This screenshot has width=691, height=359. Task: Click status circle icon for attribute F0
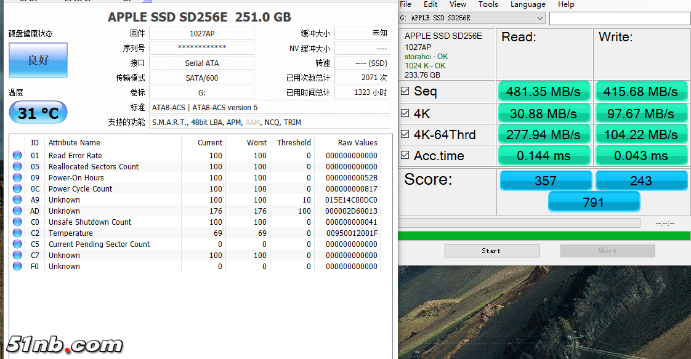coord(17,266)
